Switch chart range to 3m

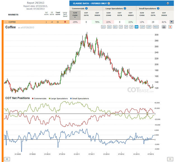[109, 27]
